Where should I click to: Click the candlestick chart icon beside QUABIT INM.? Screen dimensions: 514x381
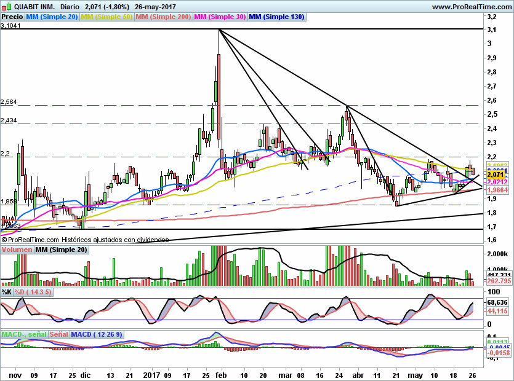click(x=7, y=6)
